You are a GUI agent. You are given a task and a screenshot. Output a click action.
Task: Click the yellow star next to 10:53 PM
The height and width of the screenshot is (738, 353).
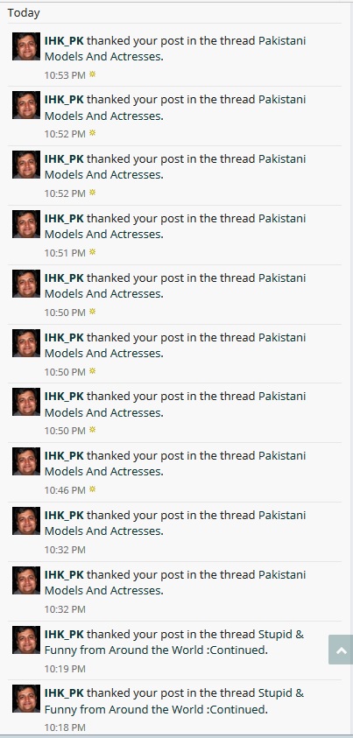92,74
